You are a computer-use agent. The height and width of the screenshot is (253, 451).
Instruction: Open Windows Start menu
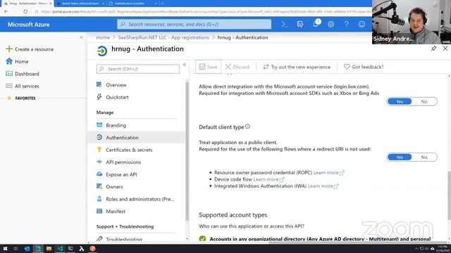click(x=5, y=249)
